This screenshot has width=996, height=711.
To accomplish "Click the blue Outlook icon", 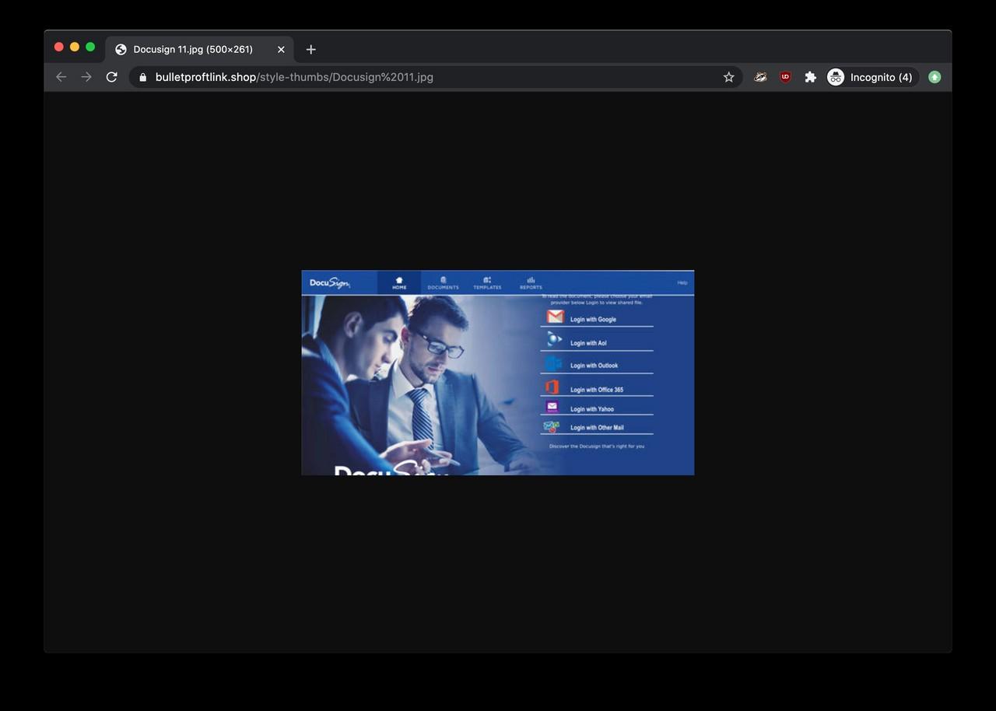I will point(553,363).
